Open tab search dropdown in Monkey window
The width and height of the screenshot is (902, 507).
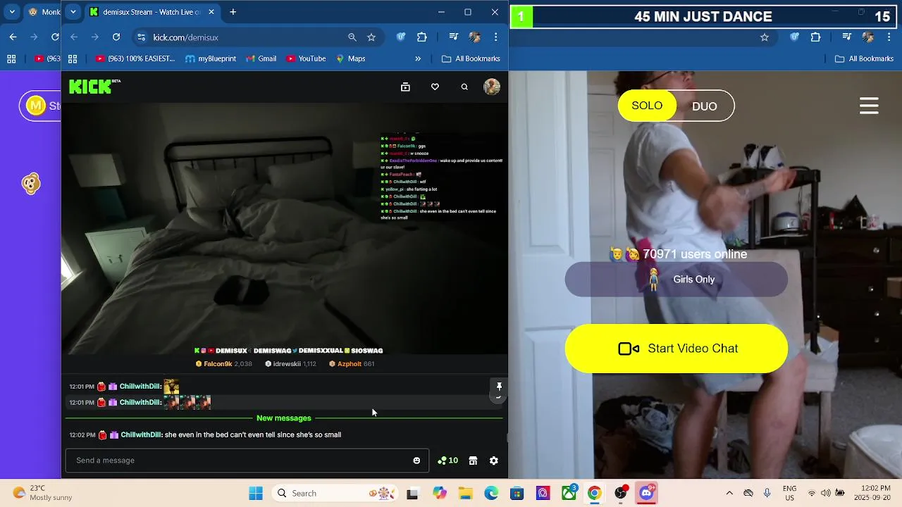click(12, 12)
